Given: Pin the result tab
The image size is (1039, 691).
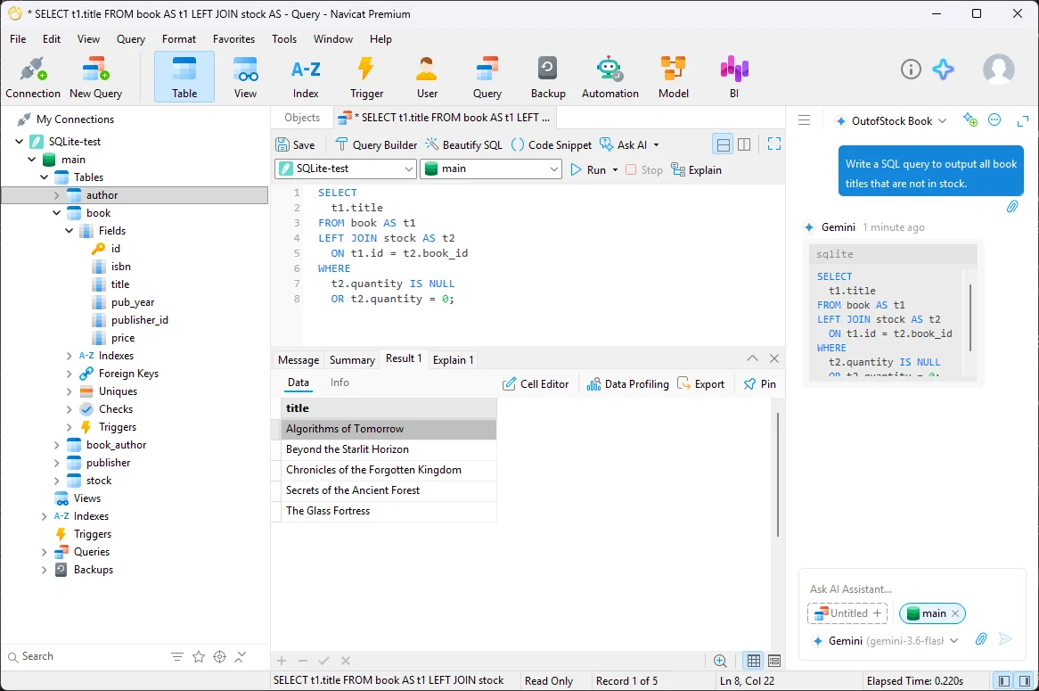Looking at the screenshot, I should coord(760,384).
